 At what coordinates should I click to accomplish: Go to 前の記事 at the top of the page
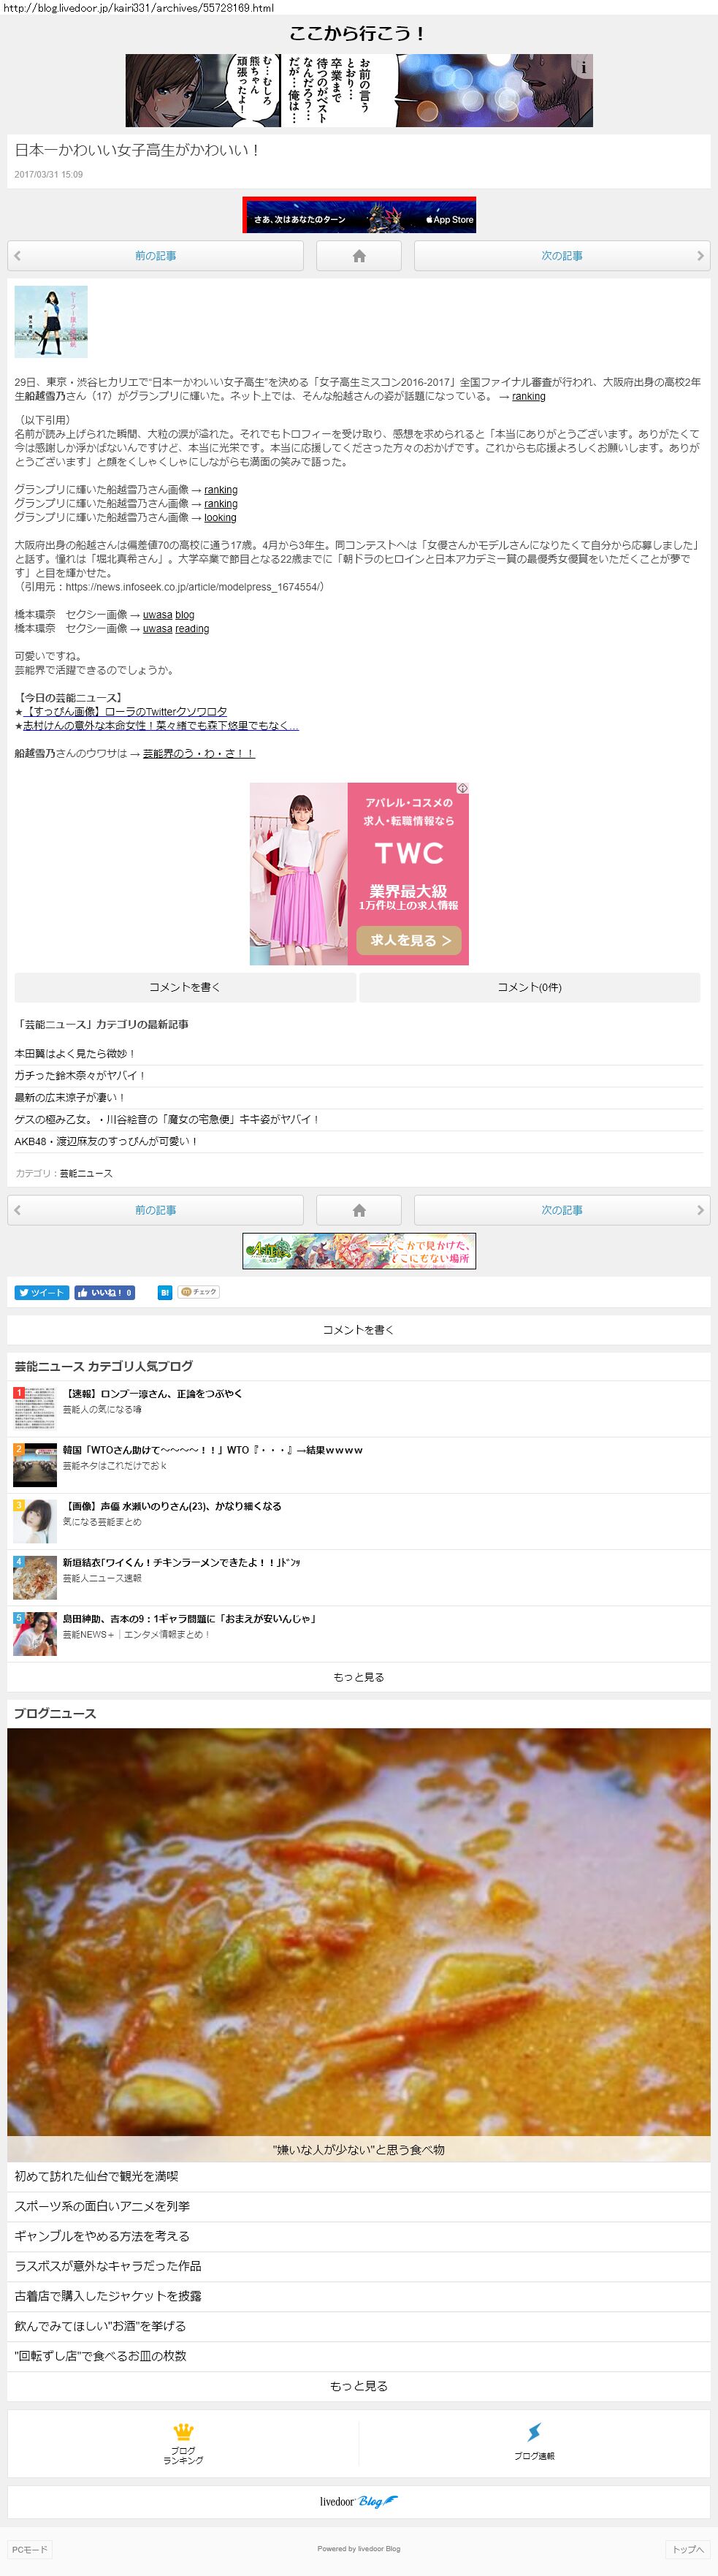click(x=155, y=256)
